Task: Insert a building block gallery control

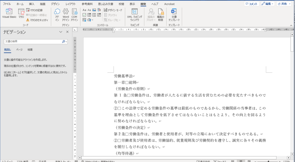Action: [99, 10]
